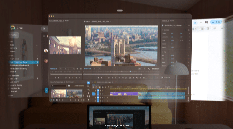This screenshot has height=129, width=233.
Task: Select the Selection tool in timeline toolbox
Action: 88,83
